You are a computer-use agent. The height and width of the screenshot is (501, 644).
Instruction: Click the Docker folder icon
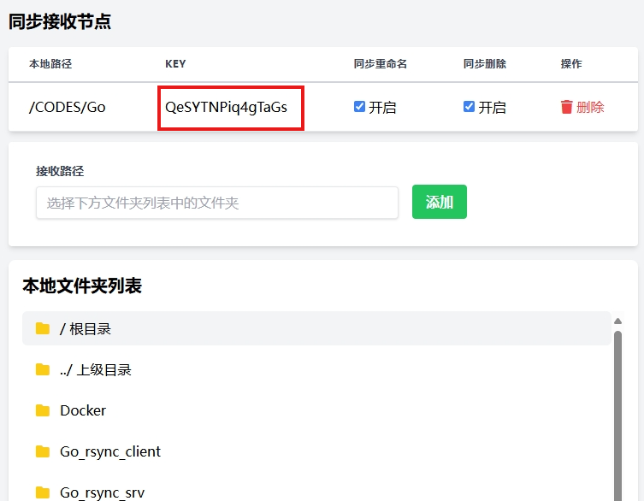43,410
